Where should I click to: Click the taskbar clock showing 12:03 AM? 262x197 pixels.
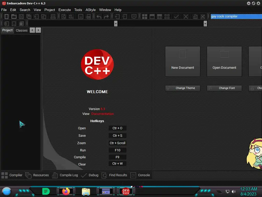pyautogui.click(x=248, y=191)
